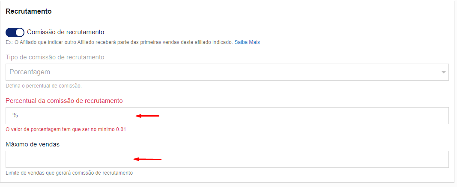Click the % symbol inside the percentage field

point(15,115)
